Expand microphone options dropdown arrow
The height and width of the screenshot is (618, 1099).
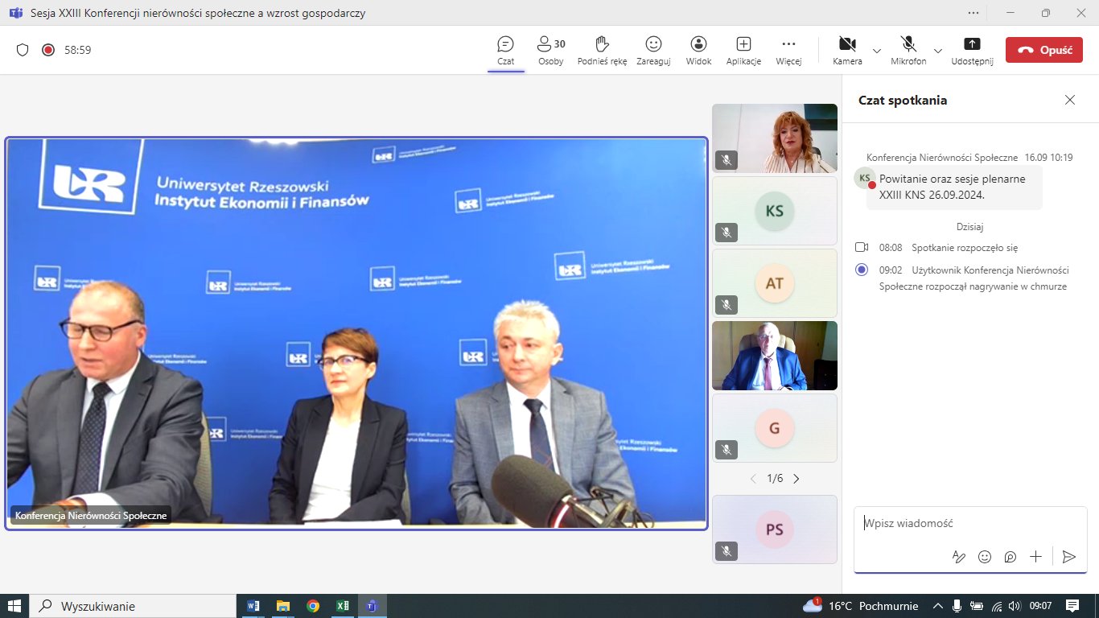tap(938, 50)
